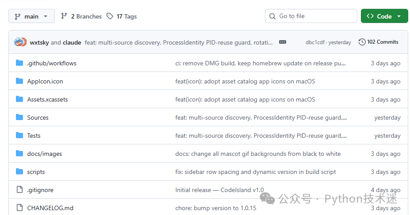Viewport: 410px width, 215px height.
Task: Expand commit details ellipsis button
Action: [x=283, y=42]
